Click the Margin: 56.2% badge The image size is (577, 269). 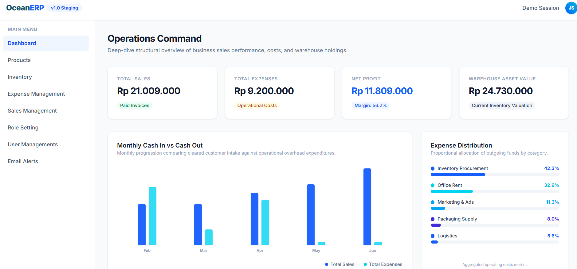371,106
